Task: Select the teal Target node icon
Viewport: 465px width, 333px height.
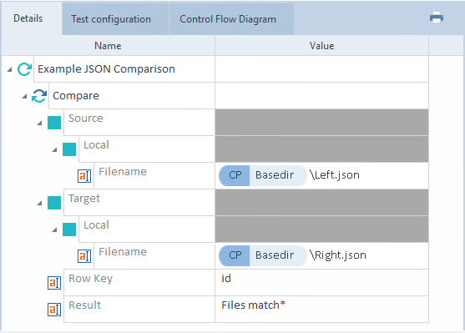Action: (x=54, y=203)
